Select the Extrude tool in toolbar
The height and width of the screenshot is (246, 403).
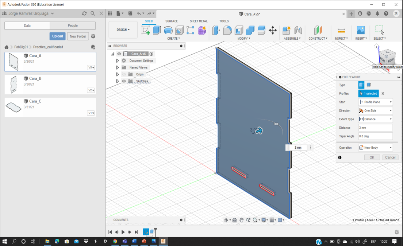pos(157,30)
